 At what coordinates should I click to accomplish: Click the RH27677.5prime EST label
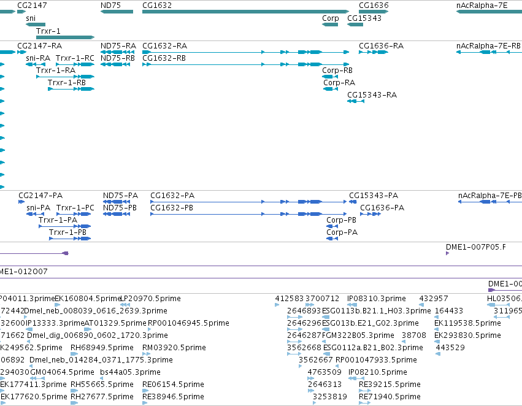click(x=102, y=397)
